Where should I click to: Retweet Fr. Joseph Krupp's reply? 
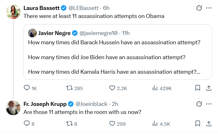click(x=70, y=124)
